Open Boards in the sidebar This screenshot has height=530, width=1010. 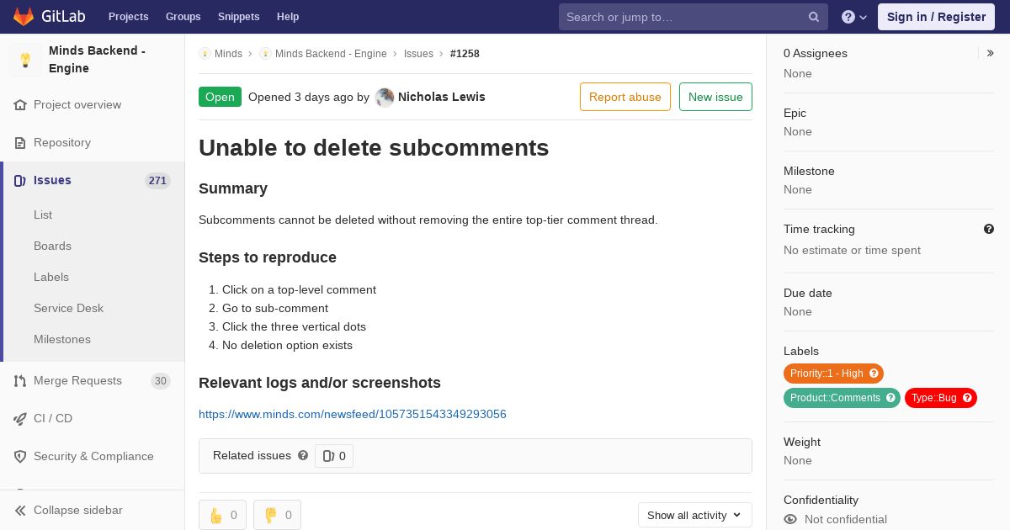[52, 246]
